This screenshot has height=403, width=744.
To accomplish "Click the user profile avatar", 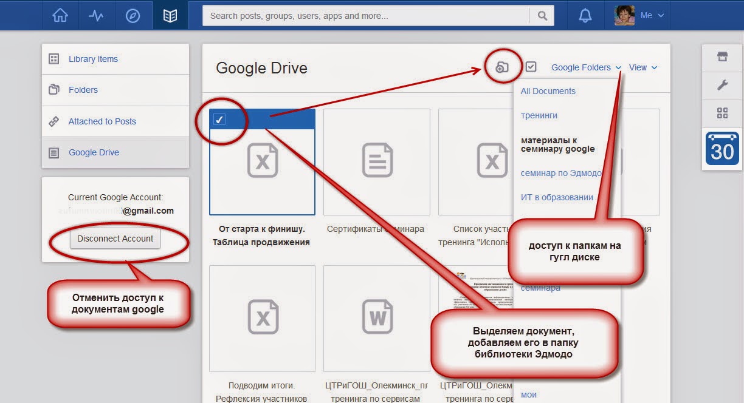I will (x=624, y=15).
